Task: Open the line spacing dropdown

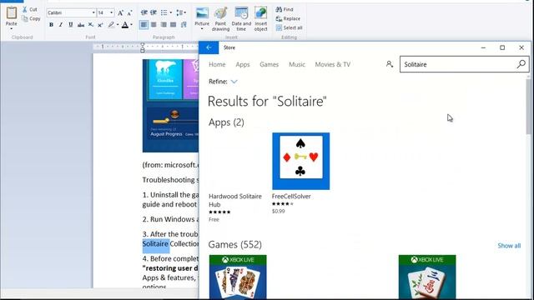Action: coord(181,13)
